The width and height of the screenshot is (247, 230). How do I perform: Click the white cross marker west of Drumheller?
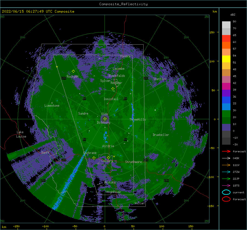(155, 110)
